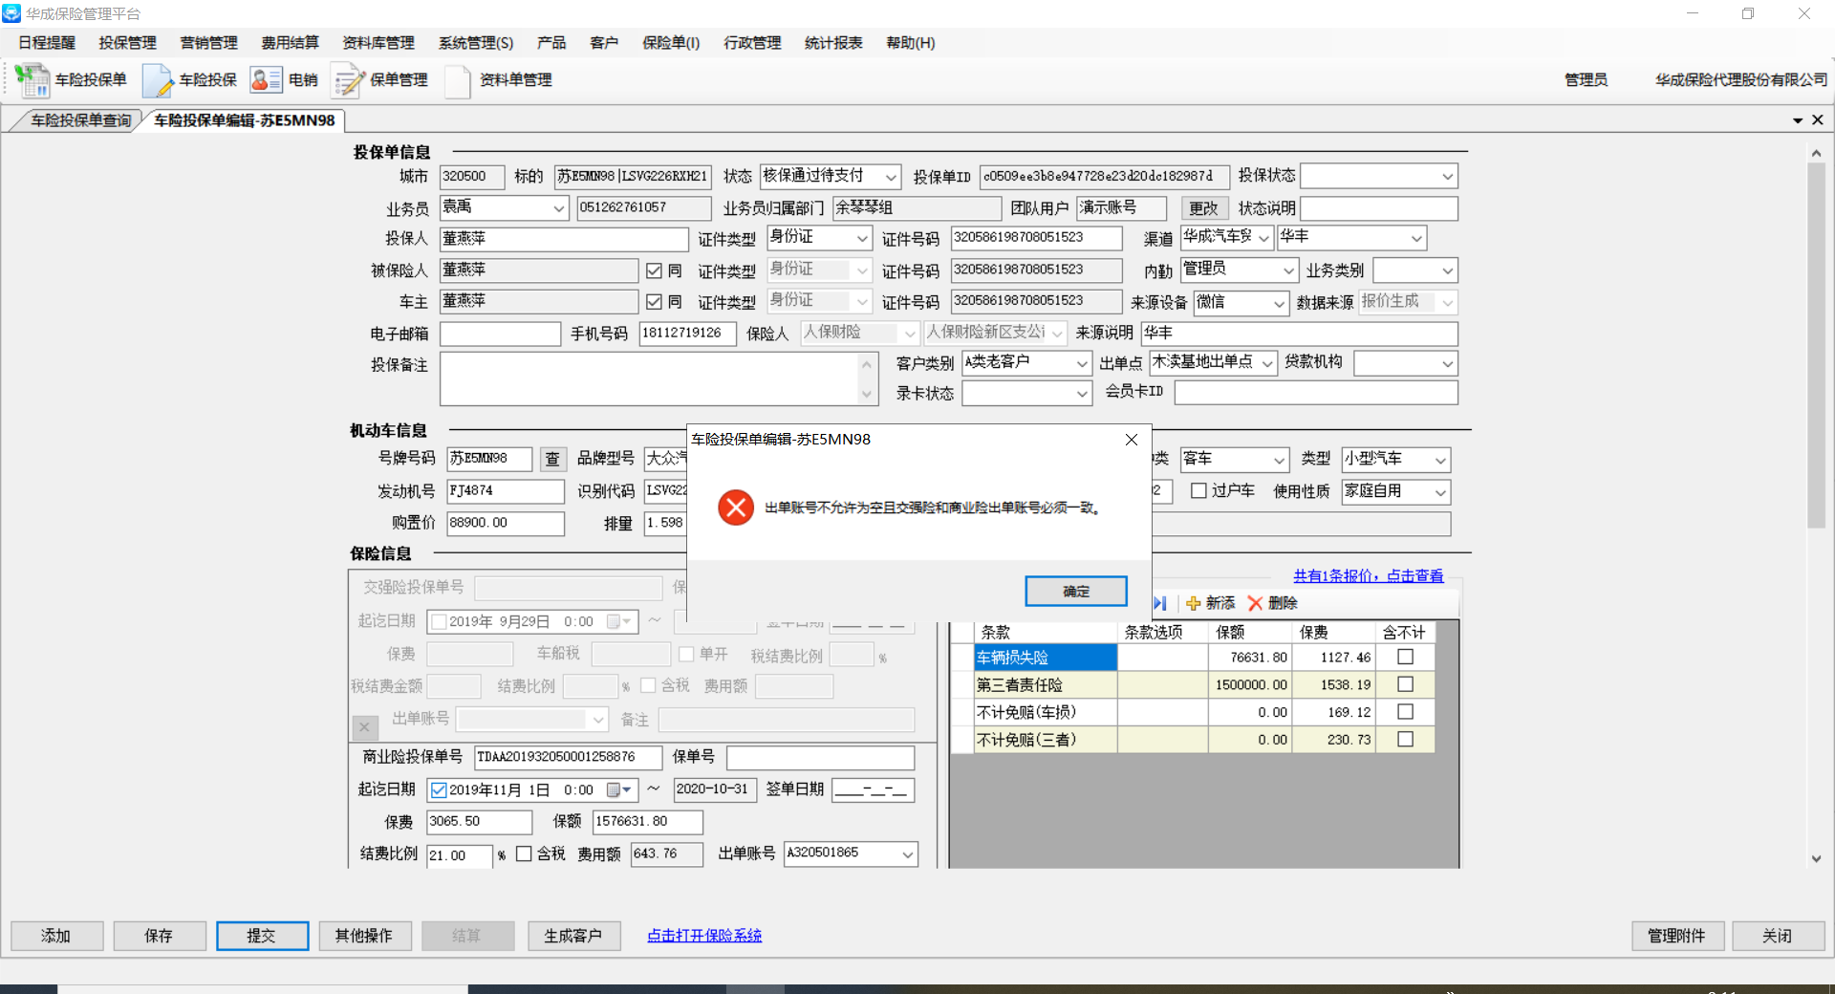Toggle the 过户车 checkbox
1835x994 pixels.
[1198, 490]
